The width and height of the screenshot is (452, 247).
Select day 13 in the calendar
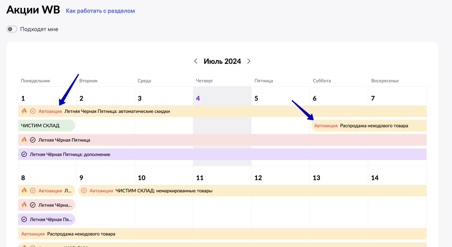(x=316, y=178)
